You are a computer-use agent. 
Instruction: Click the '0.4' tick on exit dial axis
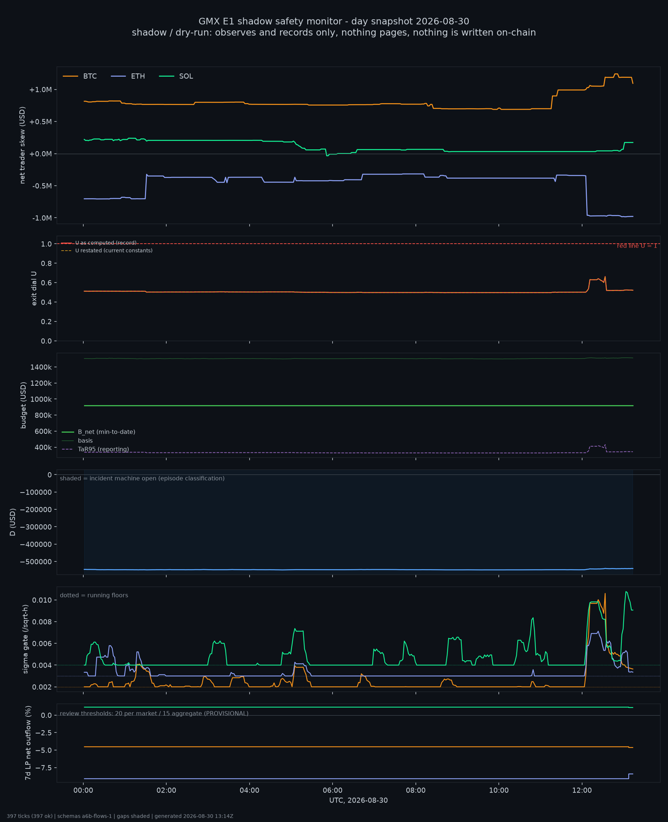(46, 302)
